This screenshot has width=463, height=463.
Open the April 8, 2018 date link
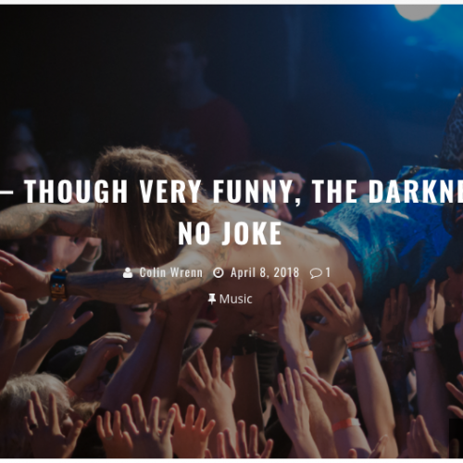(x=265, y=272)
